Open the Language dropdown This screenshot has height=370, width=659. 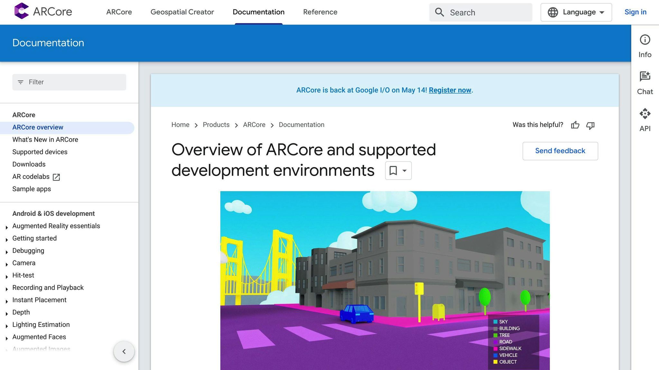click(x=576, y=12)
